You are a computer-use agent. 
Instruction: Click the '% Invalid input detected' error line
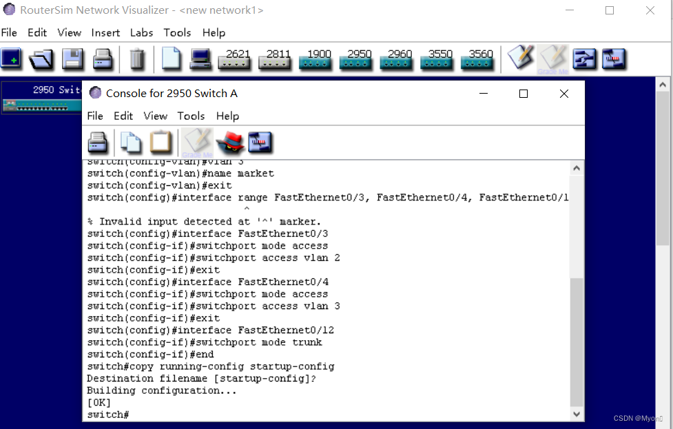[204, 221]
